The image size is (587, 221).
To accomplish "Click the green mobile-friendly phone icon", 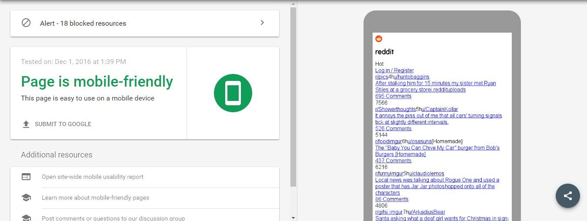I will pyautogui.click(x=233, y=93).
